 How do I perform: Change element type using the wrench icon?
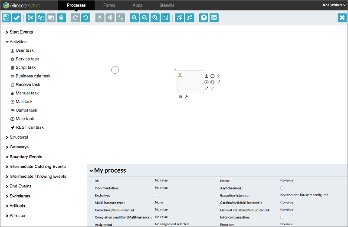coord(186,97)
